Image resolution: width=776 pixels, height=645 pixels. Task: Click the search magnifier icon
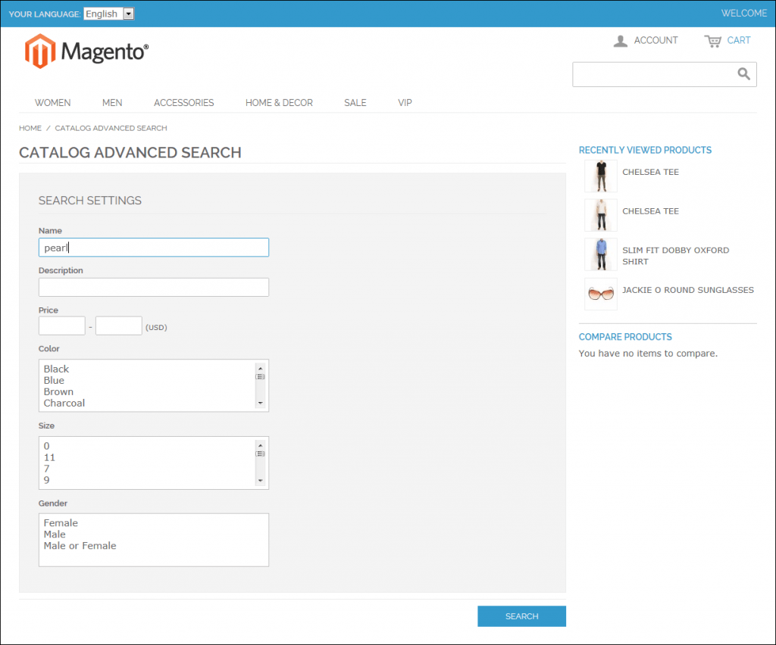(x=742, y=74)
